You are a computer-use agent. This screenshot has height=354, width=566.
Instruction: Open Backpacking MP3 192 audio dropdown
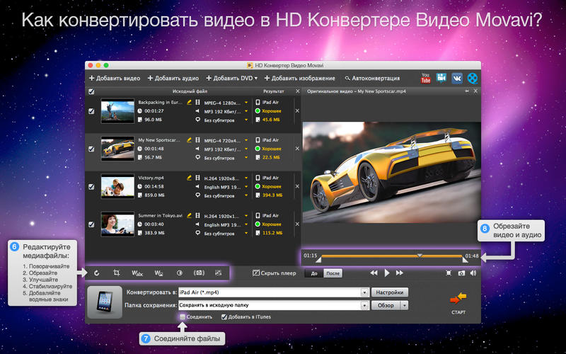point(246,111)
